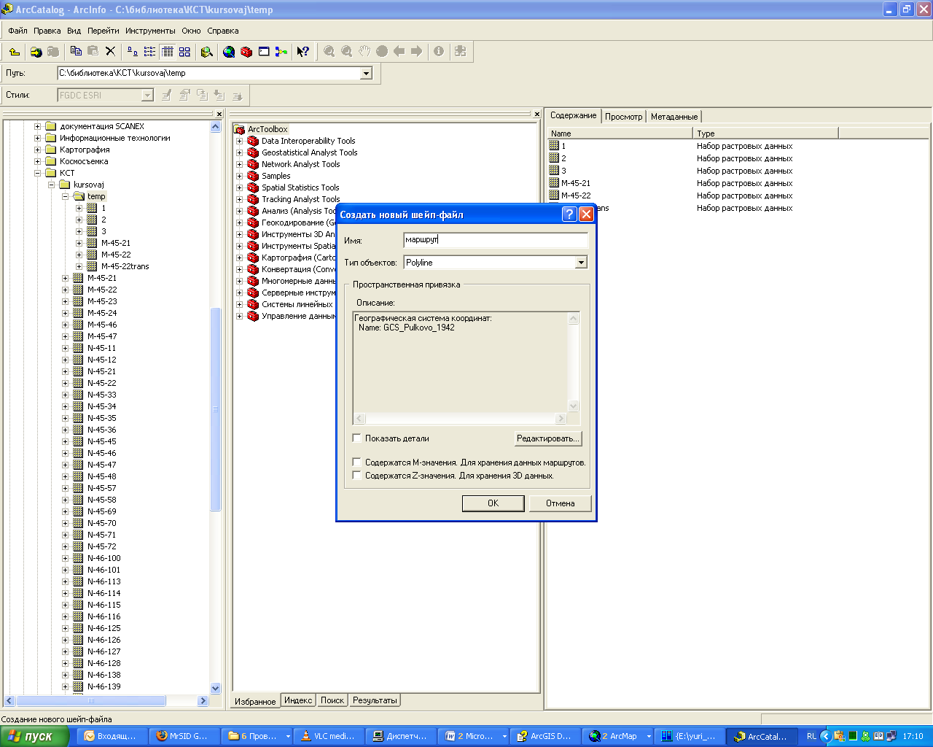Switch to the Просмотр tab
The height and width of the screenshot is (747, 933).
(x=624, y=117)
